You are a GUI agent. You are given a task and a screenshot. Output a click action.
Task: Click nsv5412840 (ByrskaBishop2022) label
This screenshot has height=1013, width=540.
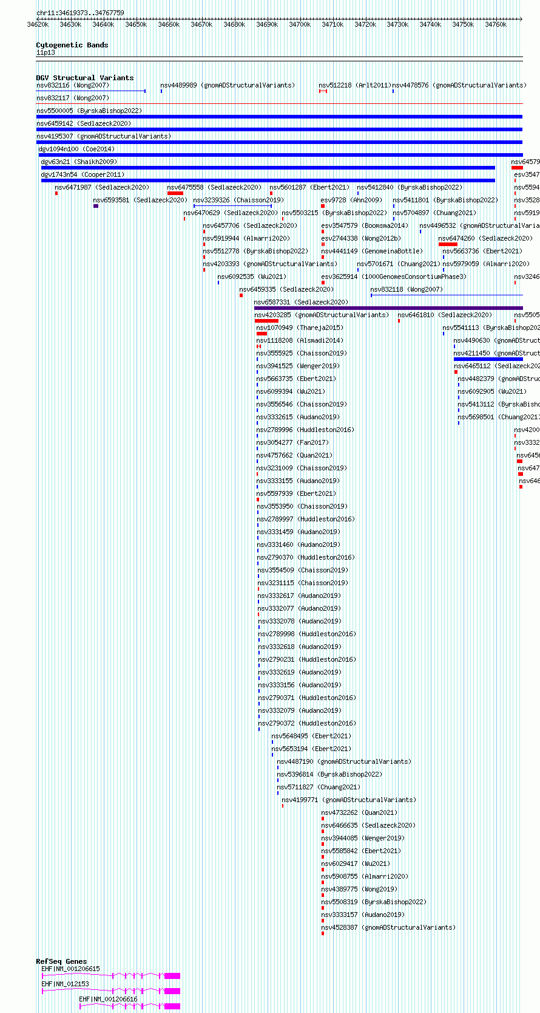tap(410, 187)
